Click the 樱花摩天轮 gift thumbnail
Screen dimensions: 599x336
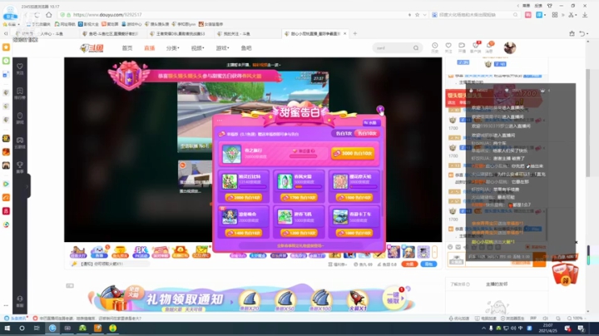340,181
